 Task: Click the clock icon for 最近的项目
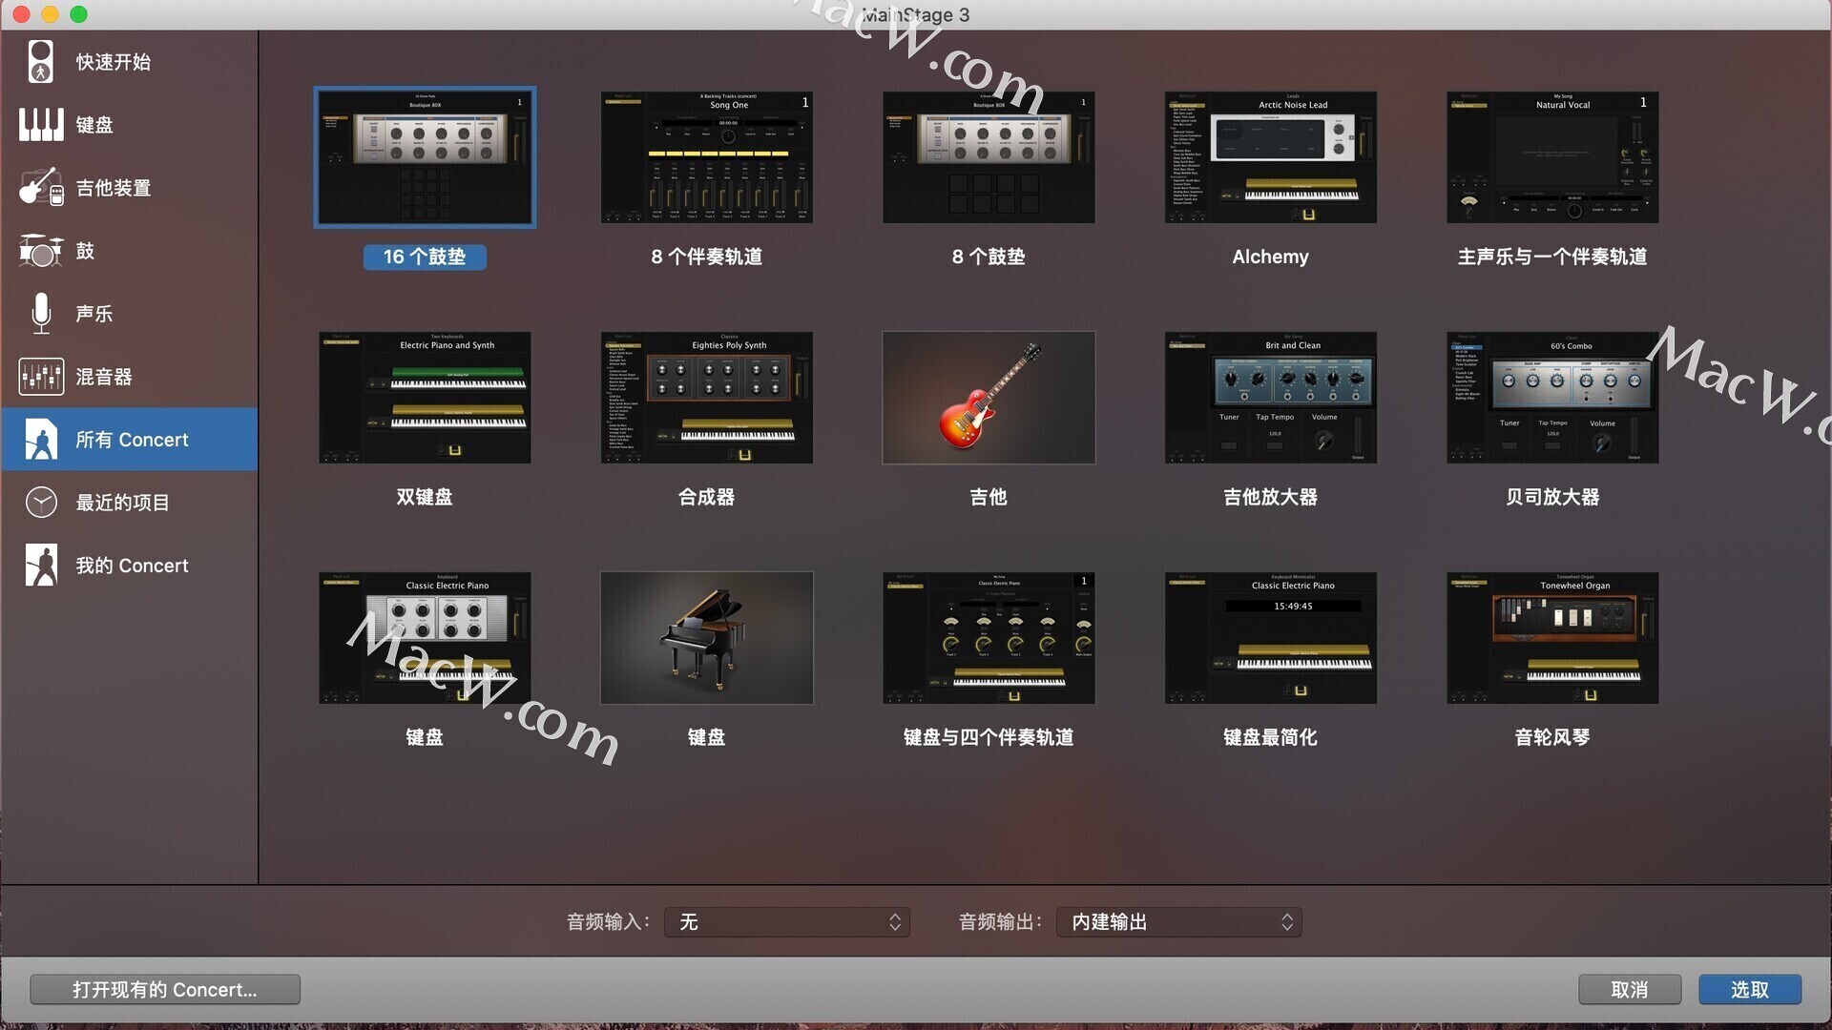[x=40, y=502]
